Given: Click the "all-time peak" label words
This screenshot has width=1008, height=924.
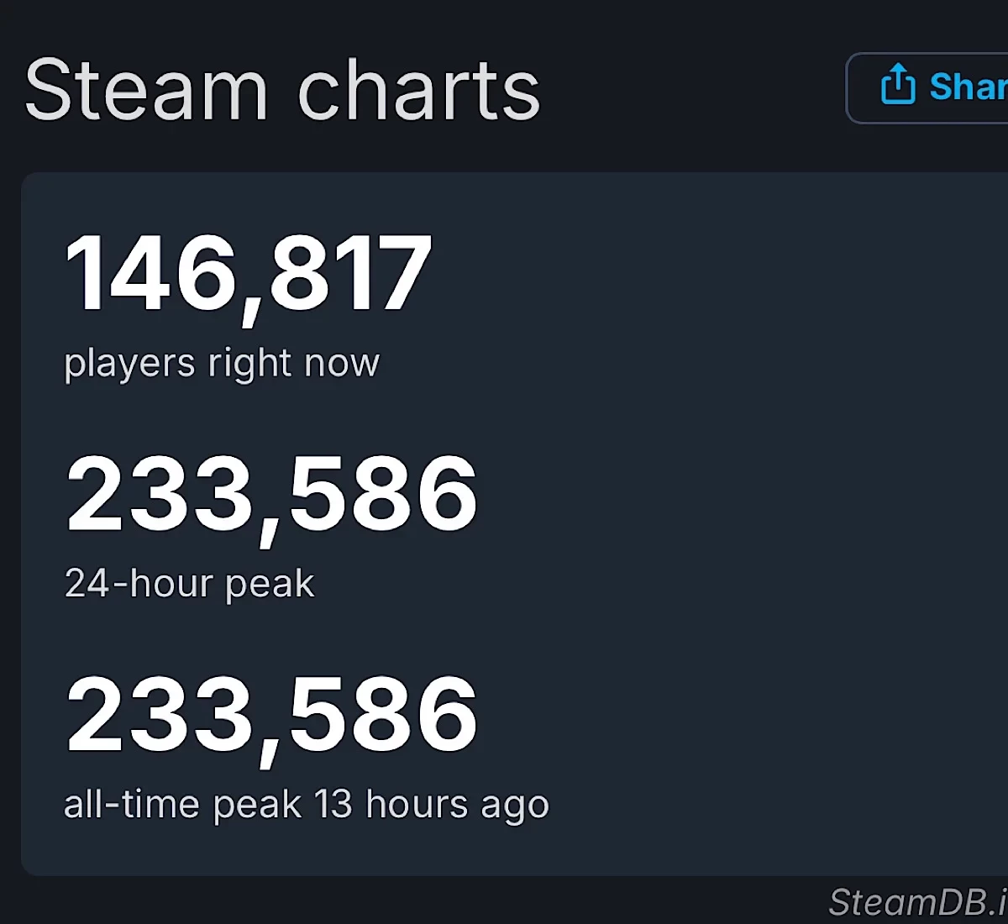Looking at the screenshot, I should (x=182, y=805).
